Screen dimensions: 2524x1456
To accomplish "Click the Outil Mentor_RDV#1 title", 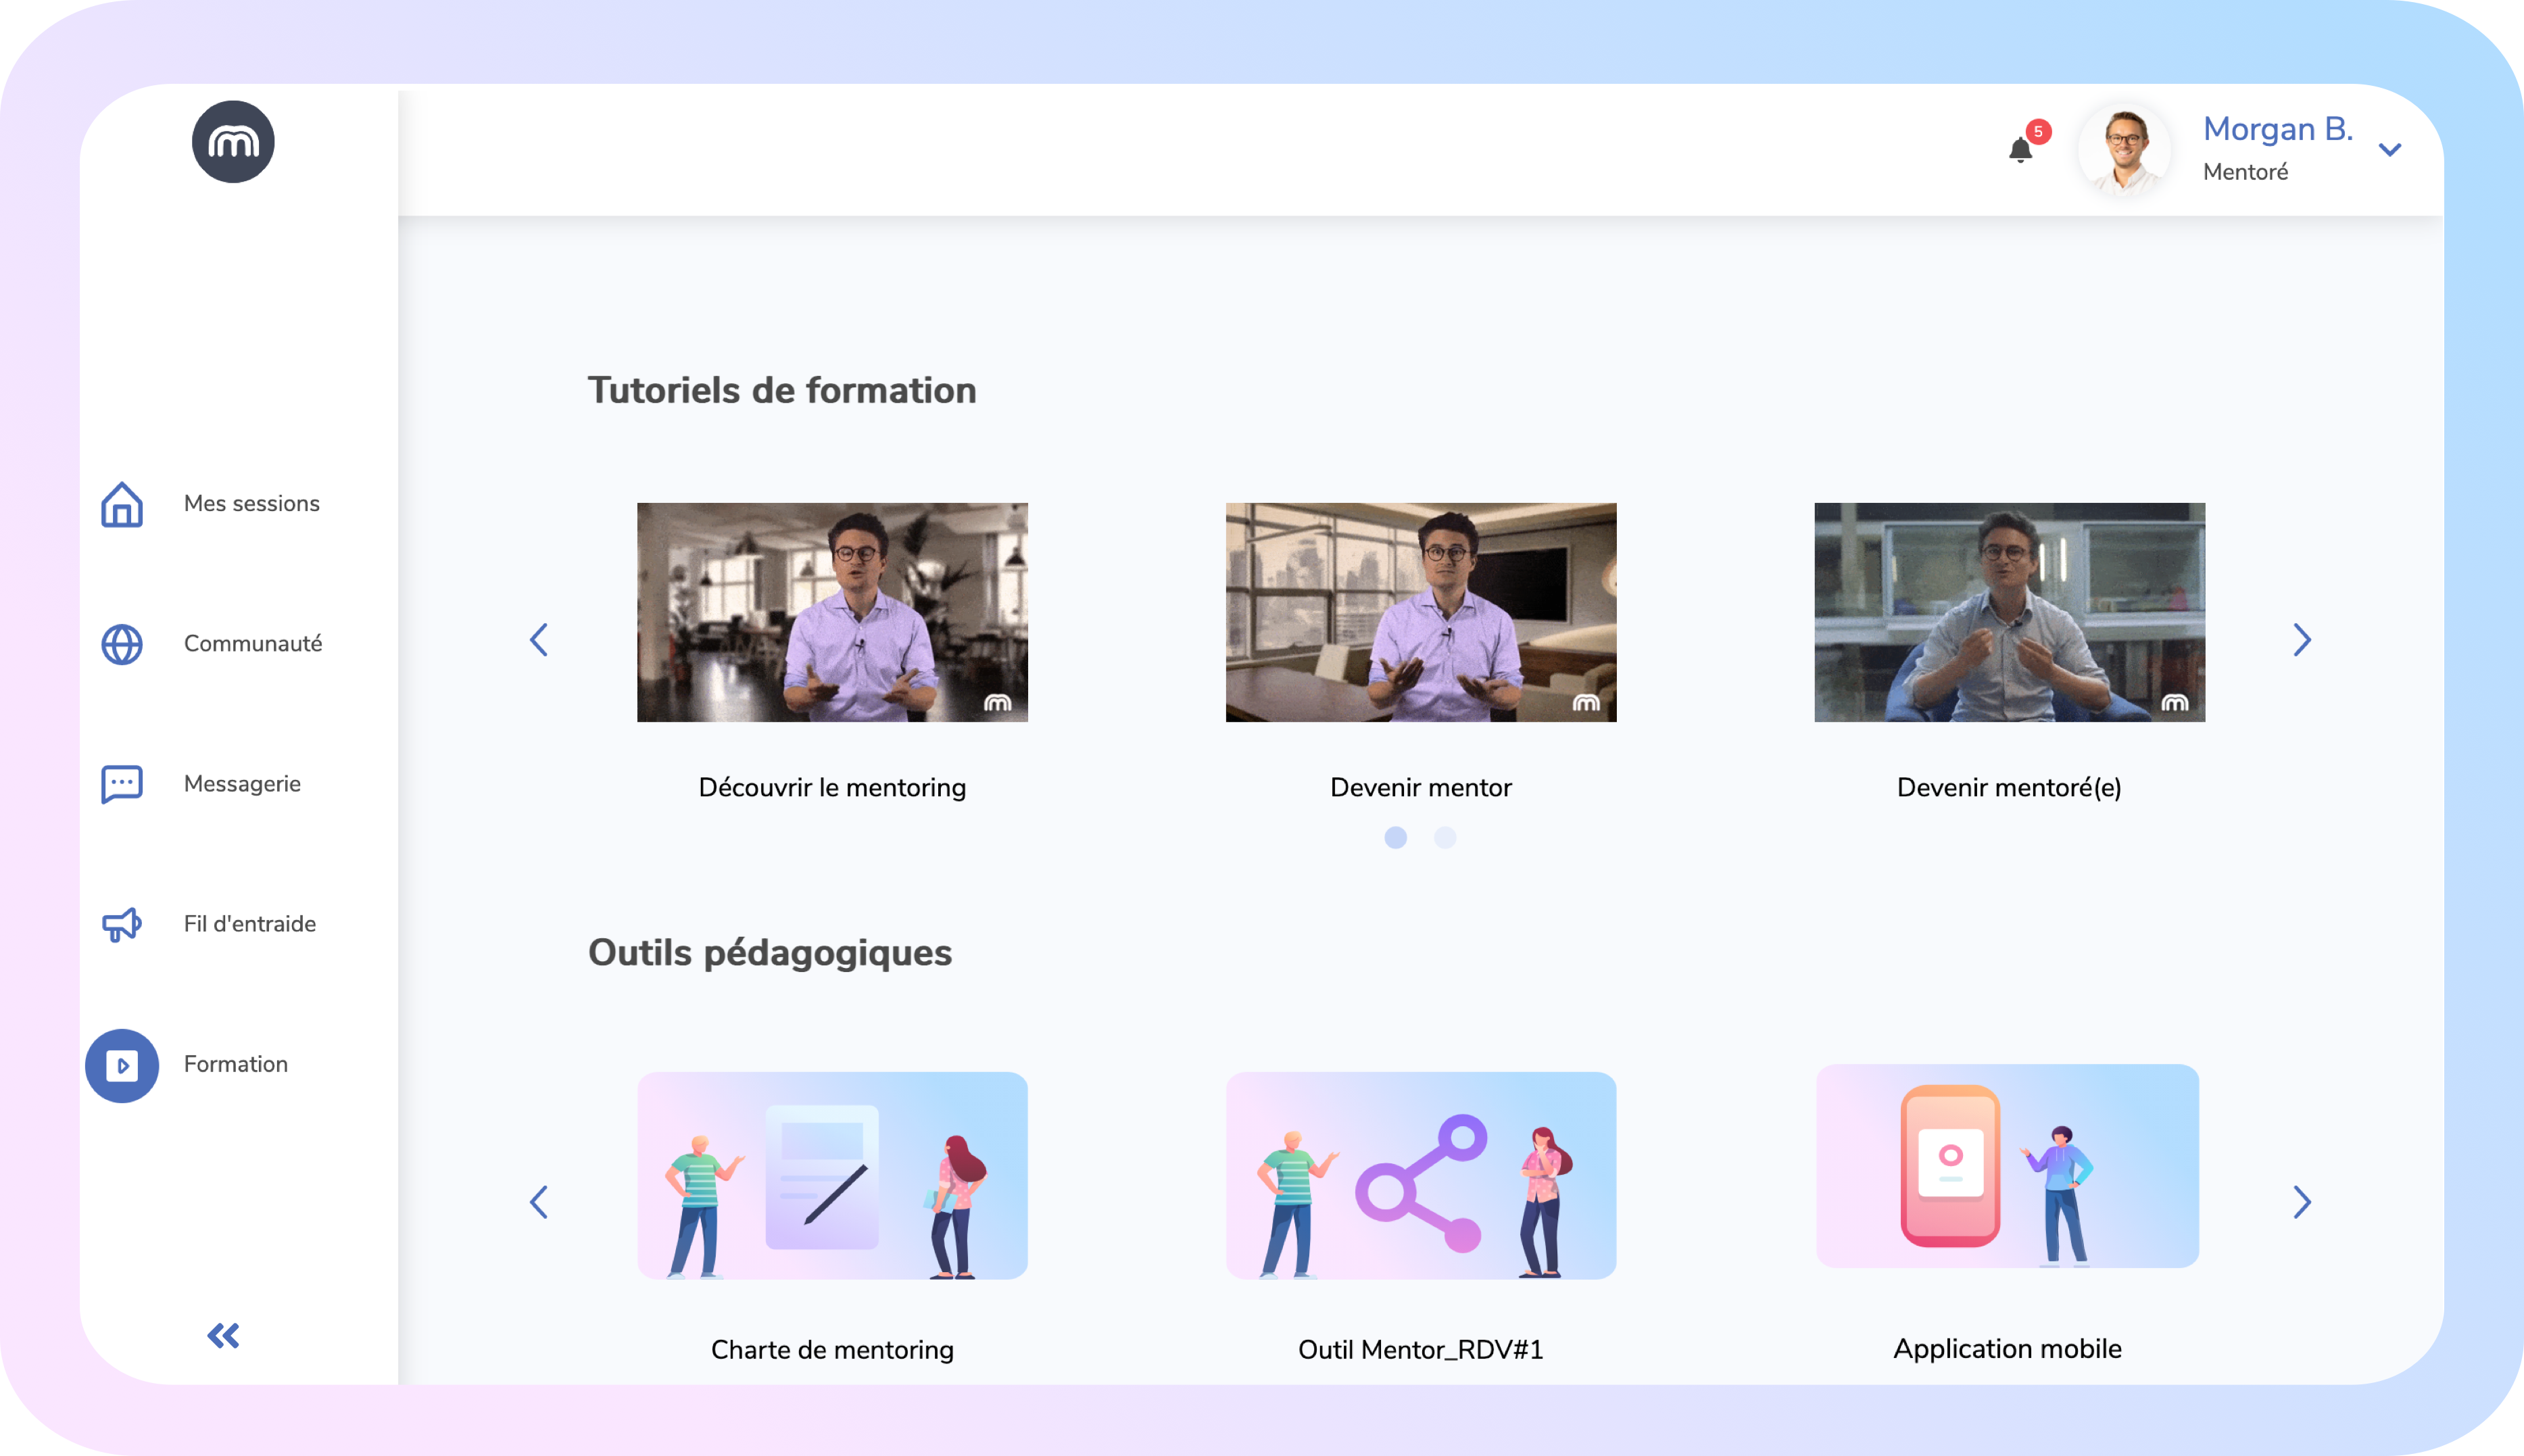I will point(1421,1349).
